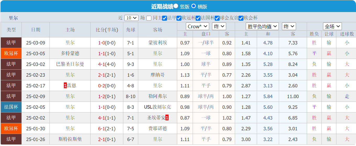Open the 多特蒙德 home team link
The image size is (356, 146).
[x=70, y=53]
